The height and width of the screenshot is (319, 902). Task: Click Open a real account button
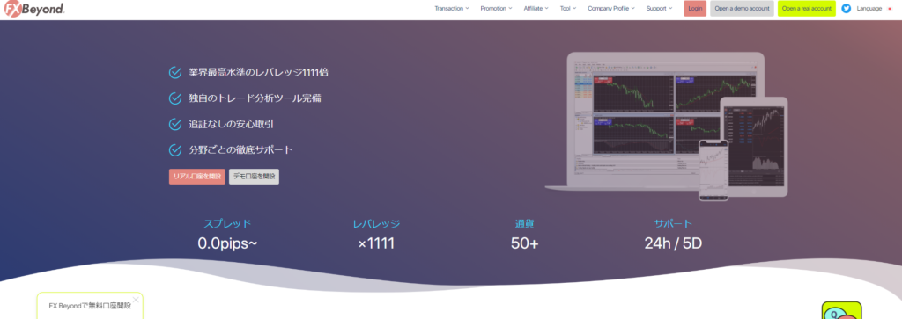pos(807,9)
